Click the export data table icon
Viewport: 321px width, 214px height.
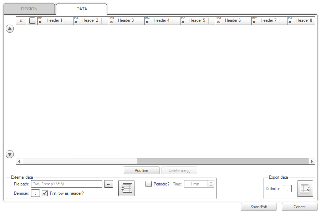click(x=305, y=188)
